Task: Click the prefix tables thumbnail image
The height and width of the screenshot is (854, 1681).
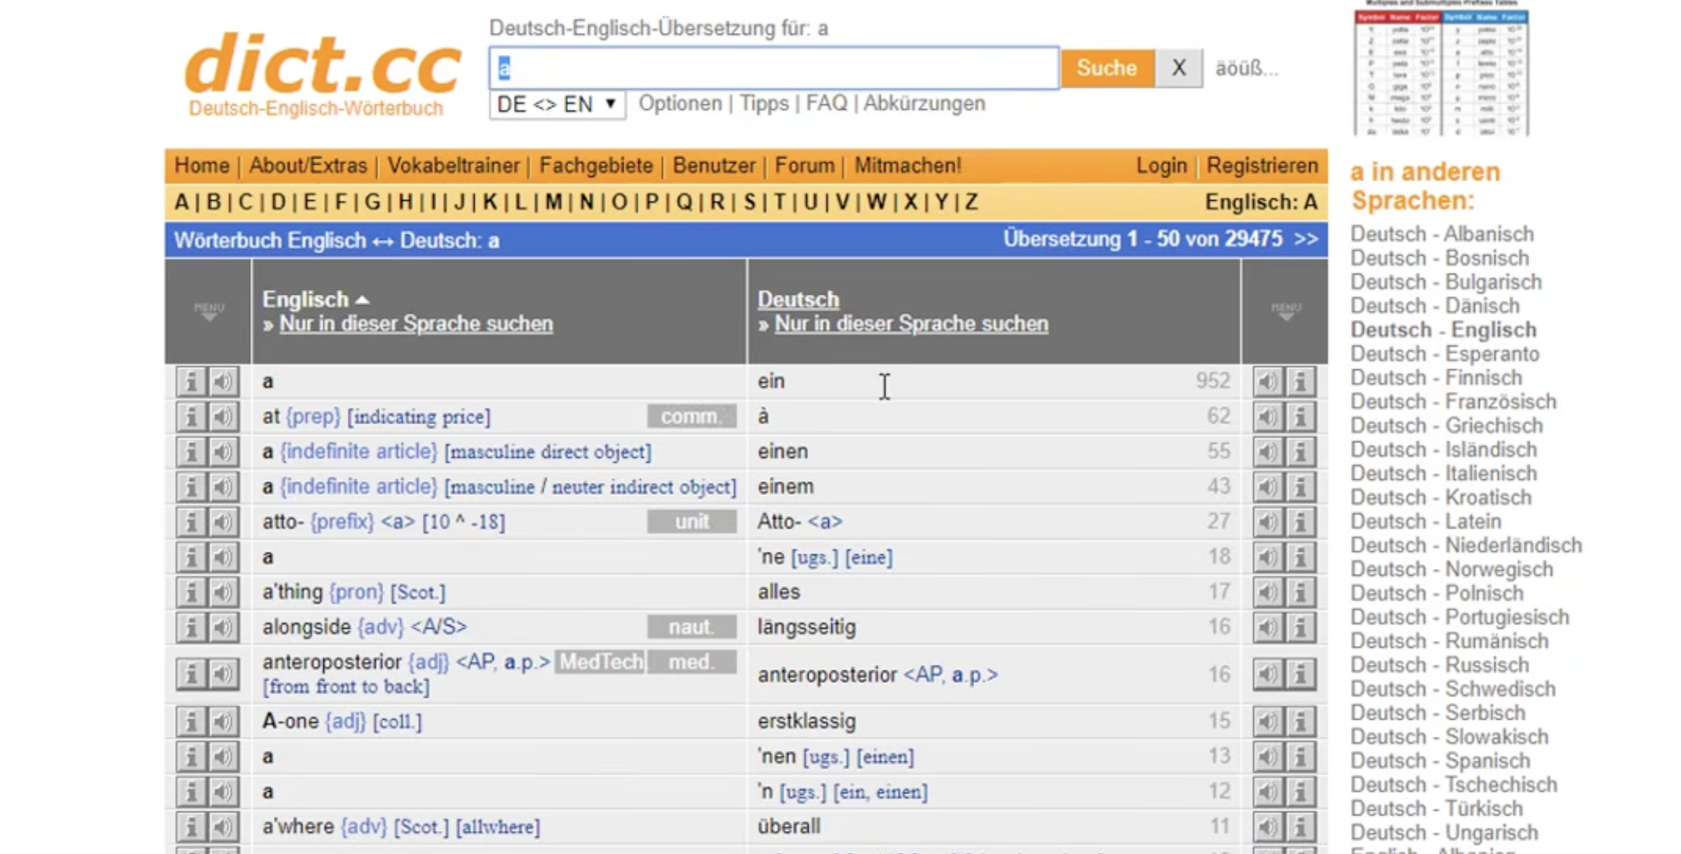Action: pyautogui.click(x=1441, y=68)
